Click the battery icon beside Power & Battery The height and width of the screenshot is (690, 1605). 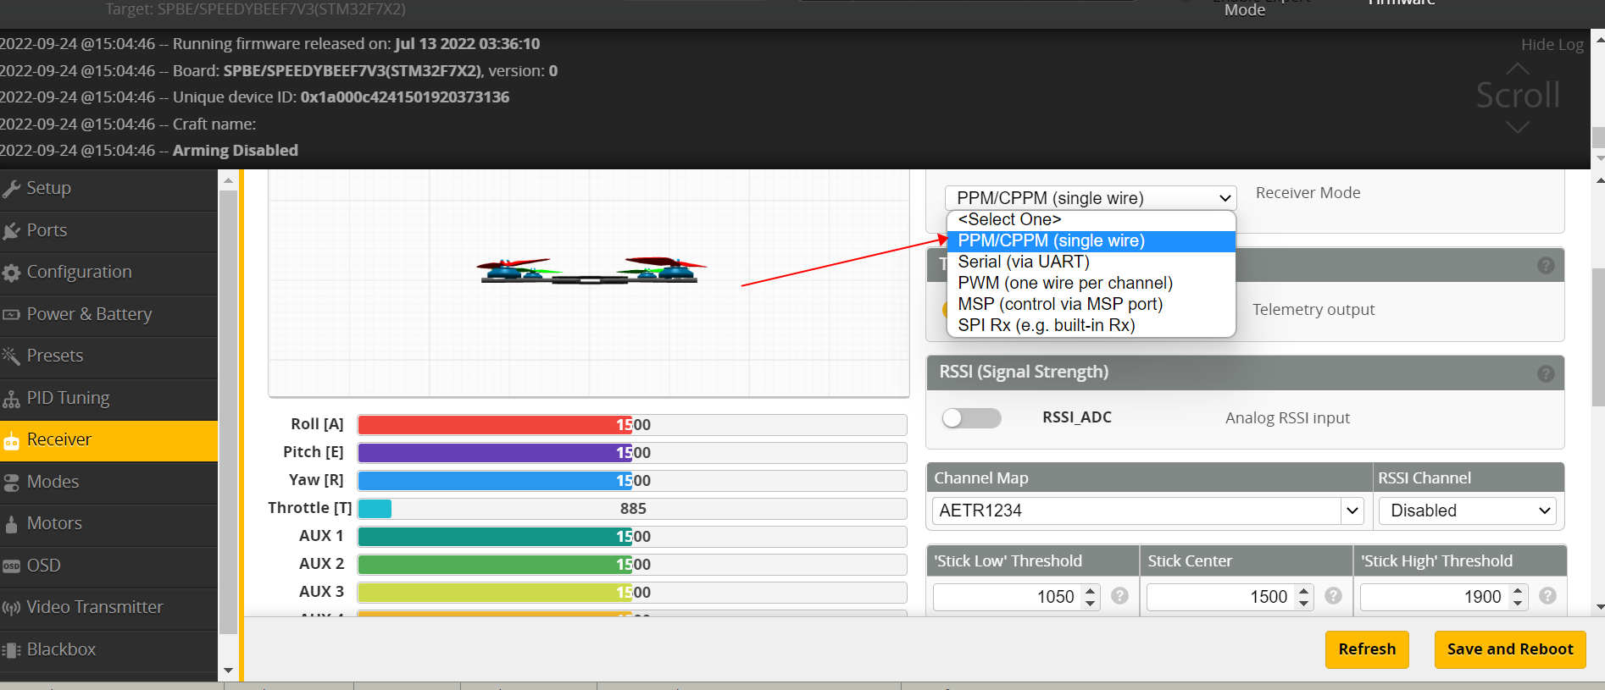click(x=12, y=315)
